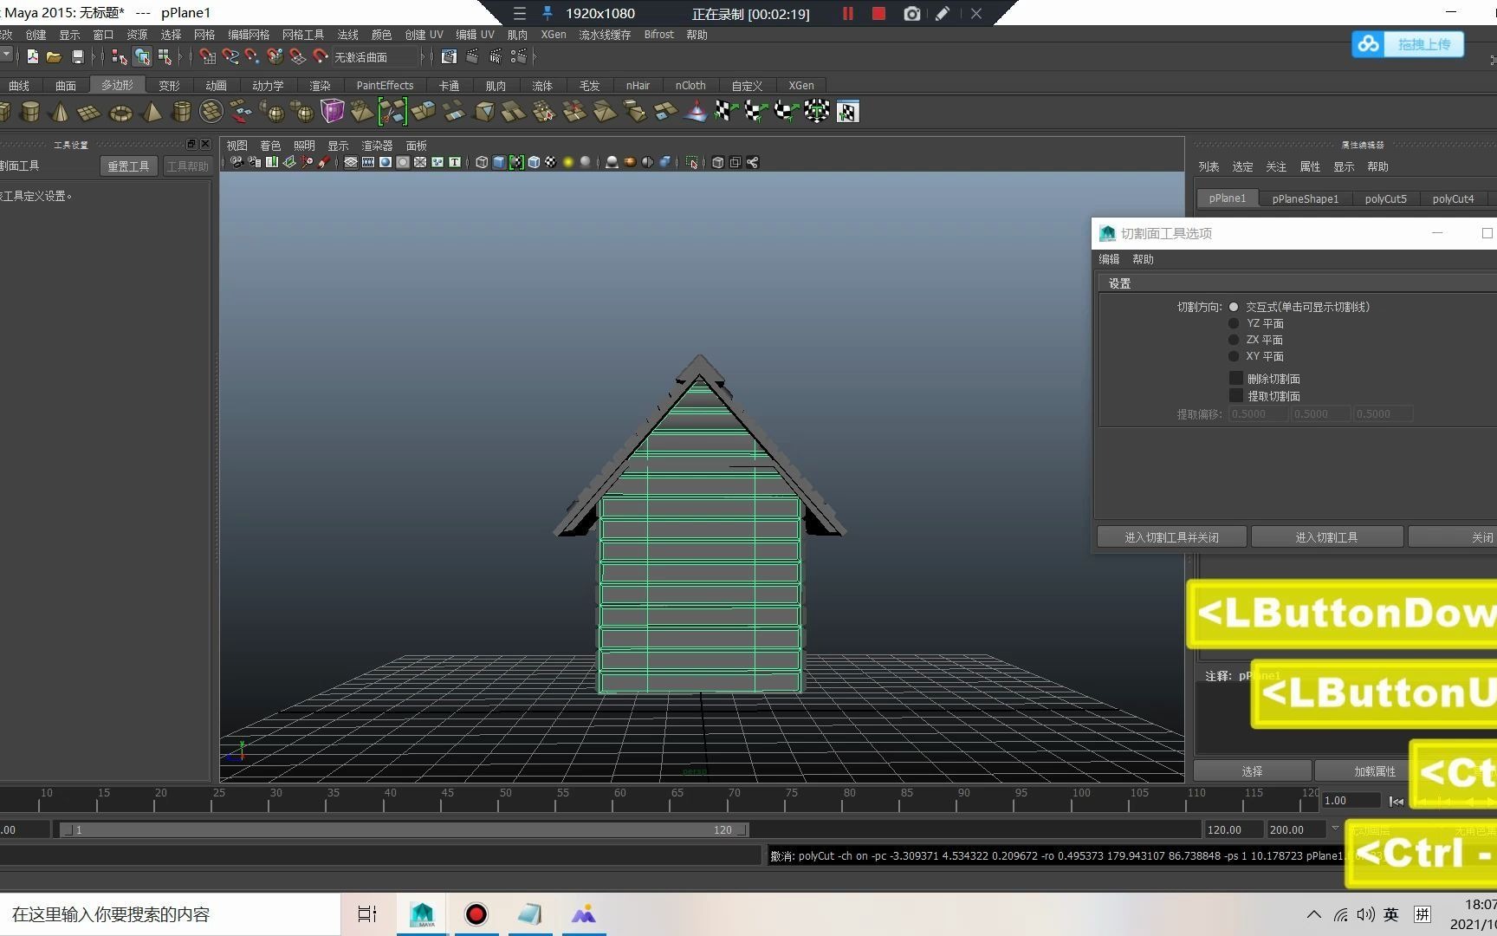1497x936 pixels.
Task: Click the Open Scene folder icon
Action: pyautogui.click(x=54, y=56)
